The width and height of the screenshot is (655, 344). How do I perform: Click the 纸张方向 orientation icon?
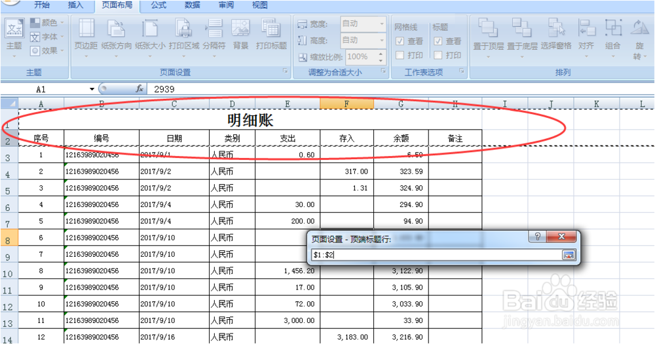tap(116, 37)
